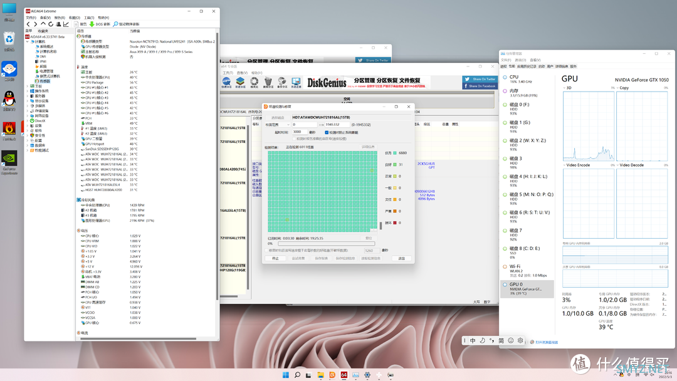
Task: Open taskbar search magnifier
Action: pyautogui.click(x=297, y=375)
